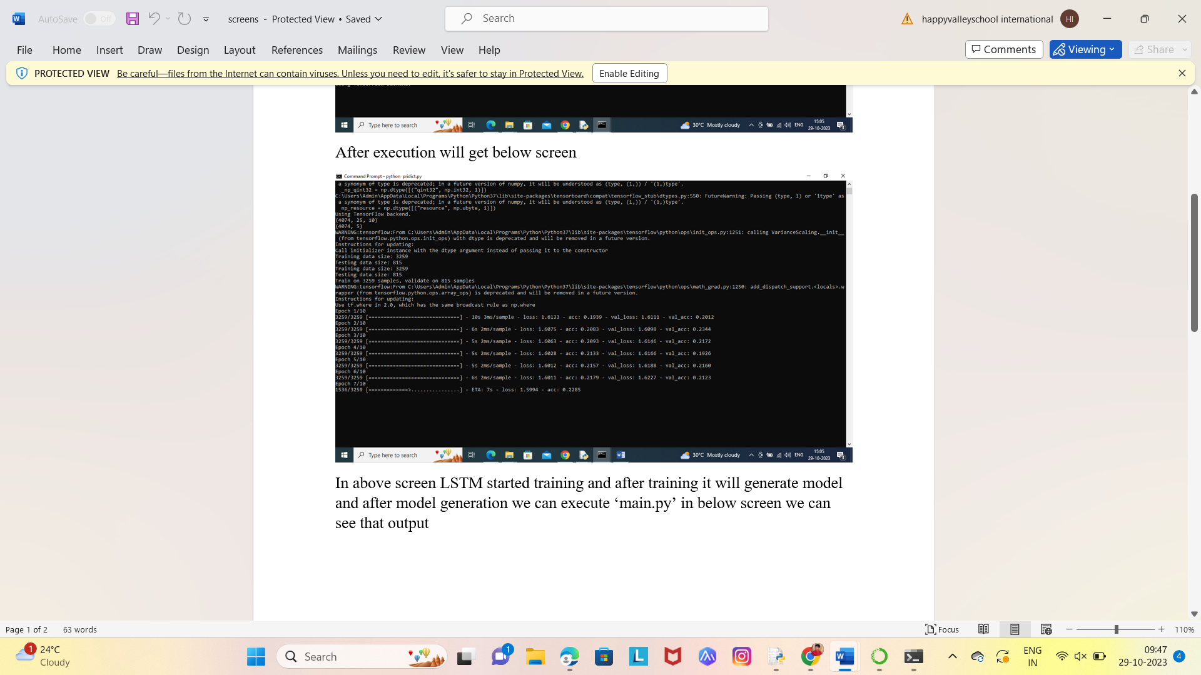The height and width of the screenshot is (675, 1201).
Task: Open the File menu
Action: click(24, 50)
